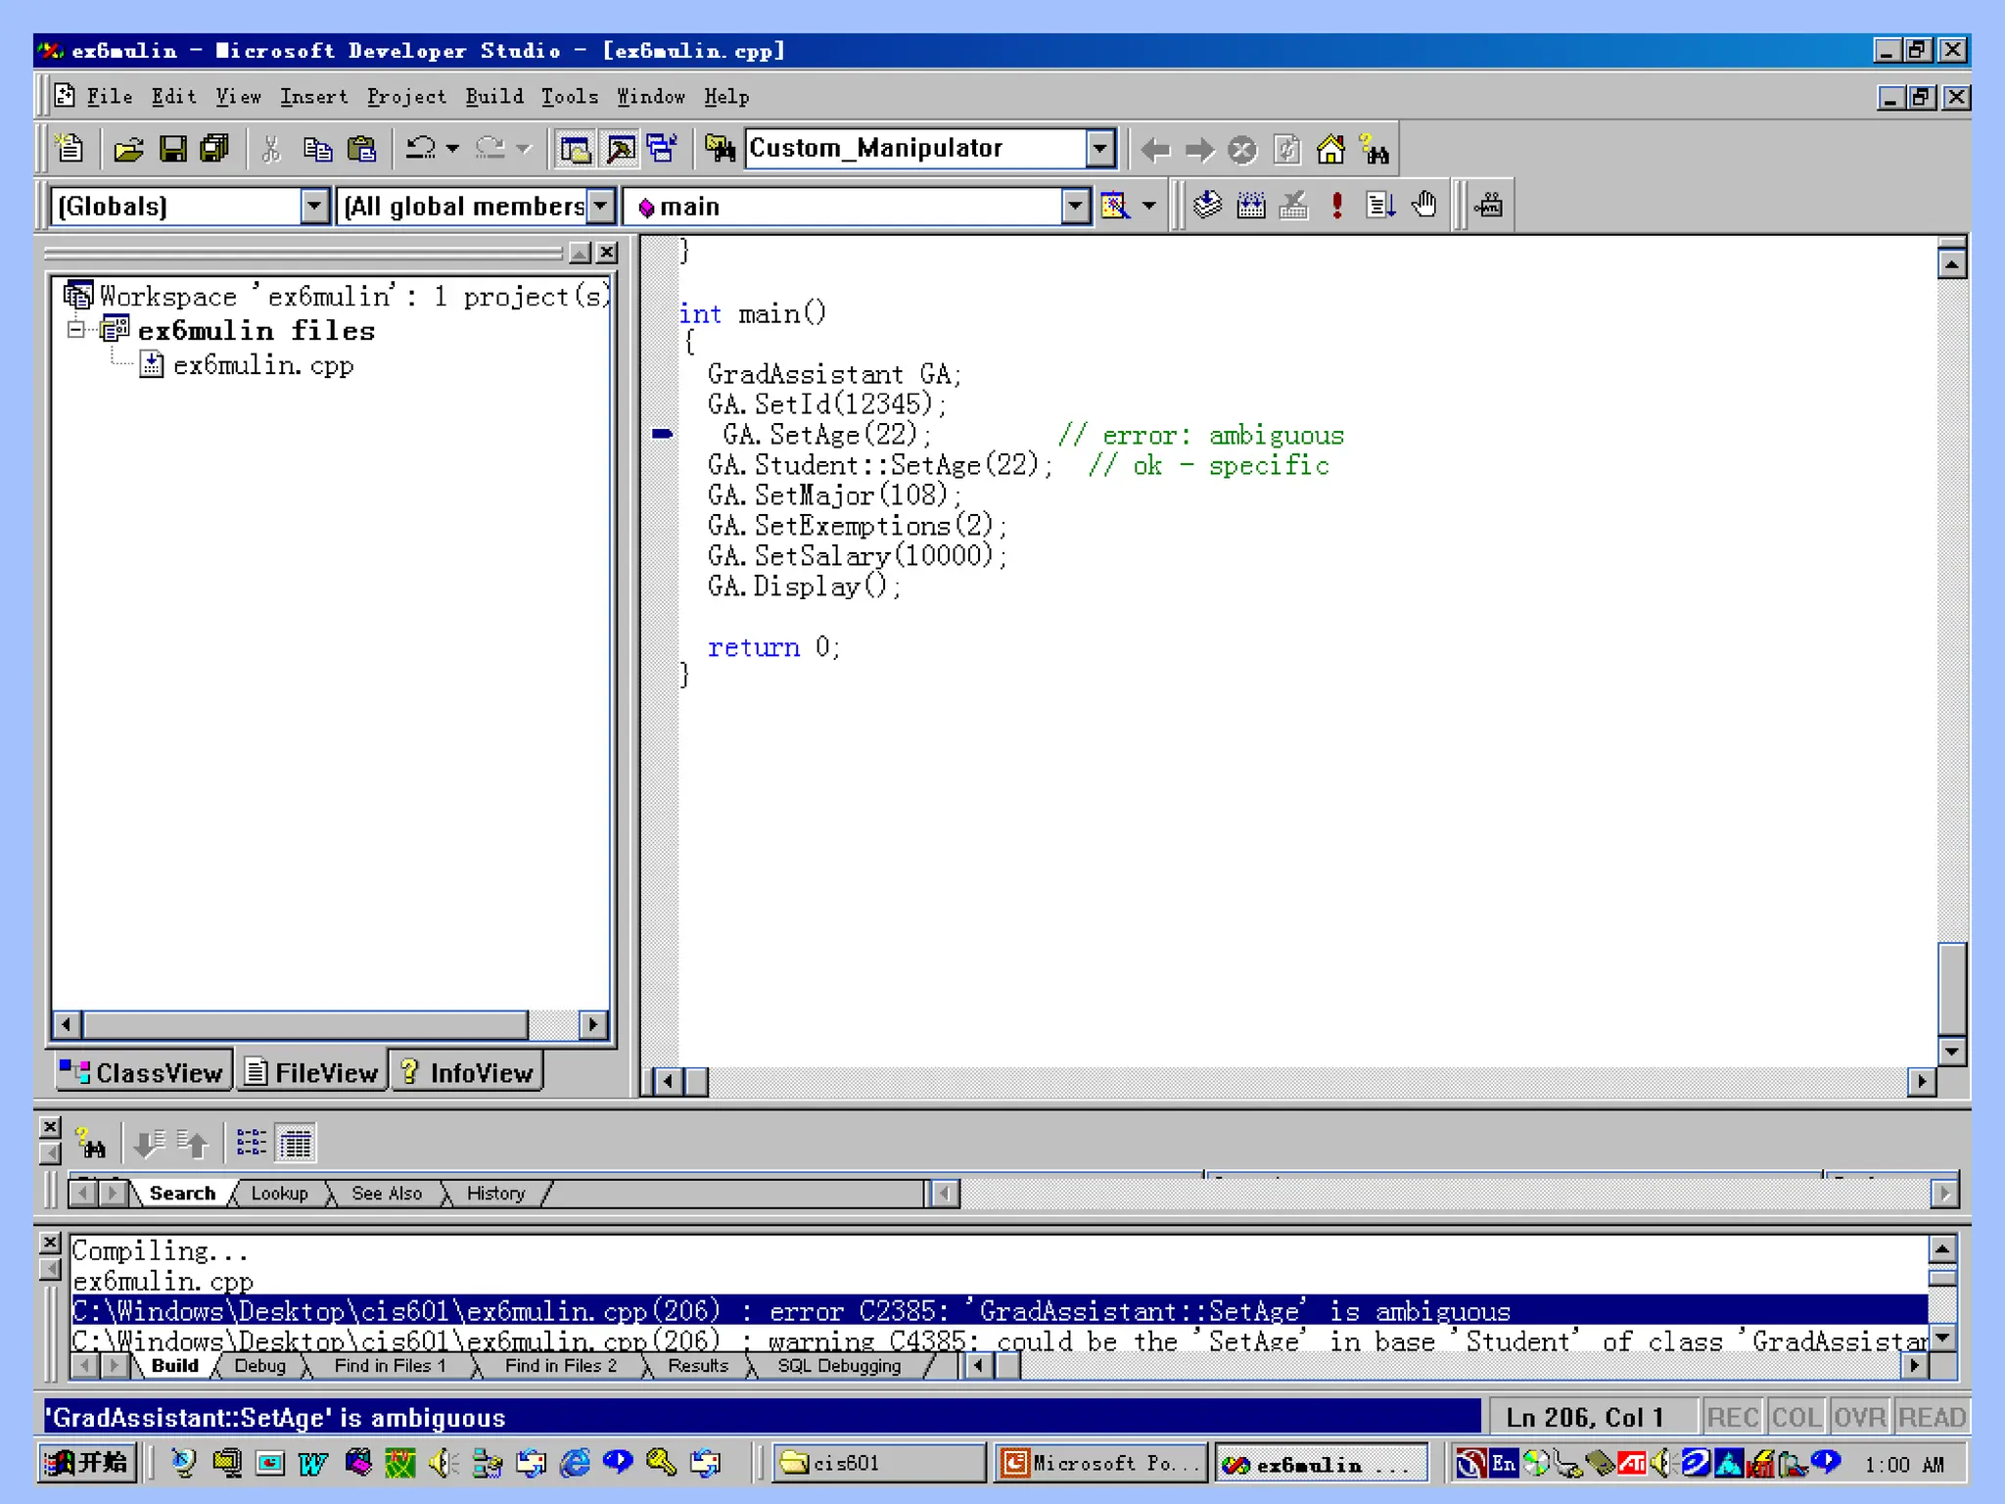Click the InfoViewer previous-topic arrow icon

(194, 1143)
